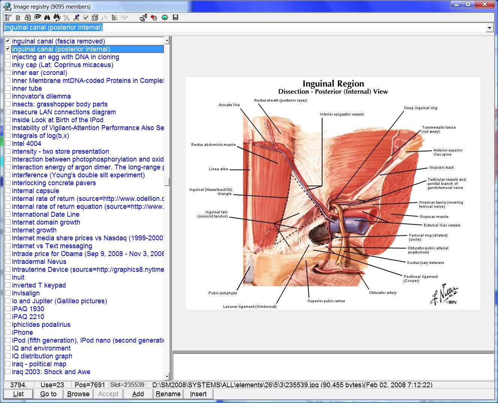Check the inner ear (coronal) checkbox
This screenshot has width=498, height=403.
(7, 72)
